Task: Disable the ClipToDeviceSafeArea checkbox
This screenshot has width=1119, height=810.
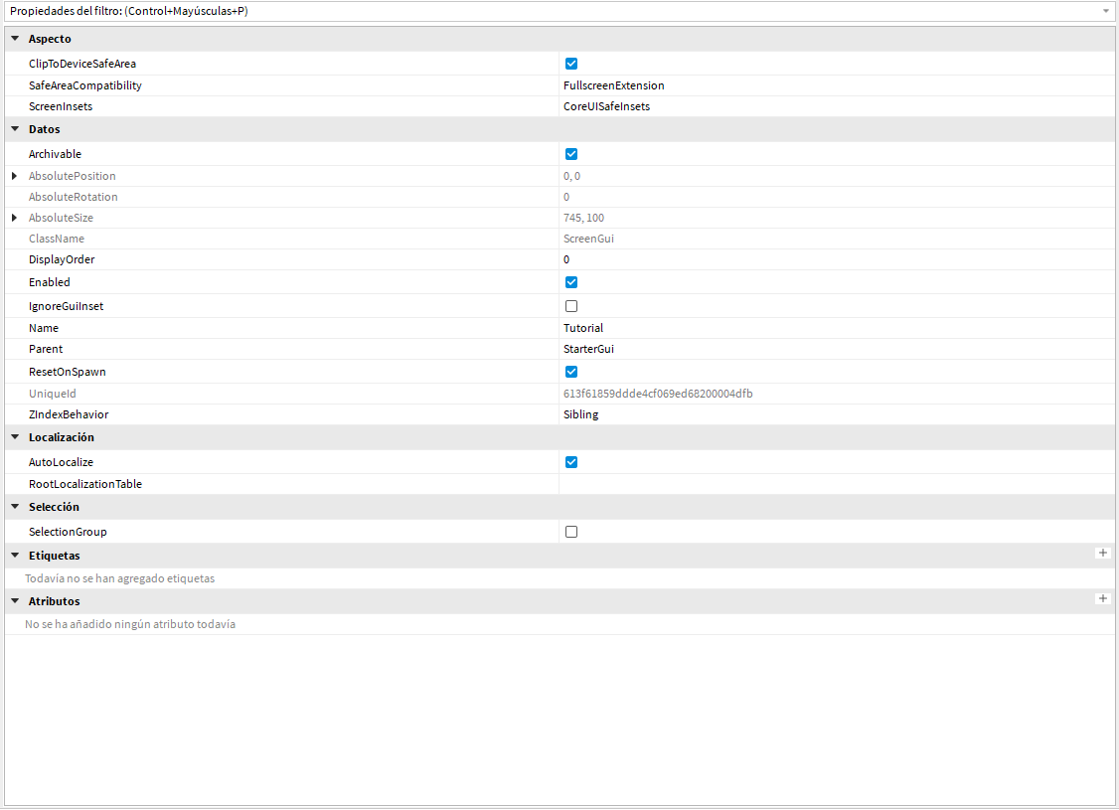Action: [570, 63]
